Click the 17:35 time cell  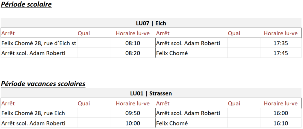(x=281, y=43)
